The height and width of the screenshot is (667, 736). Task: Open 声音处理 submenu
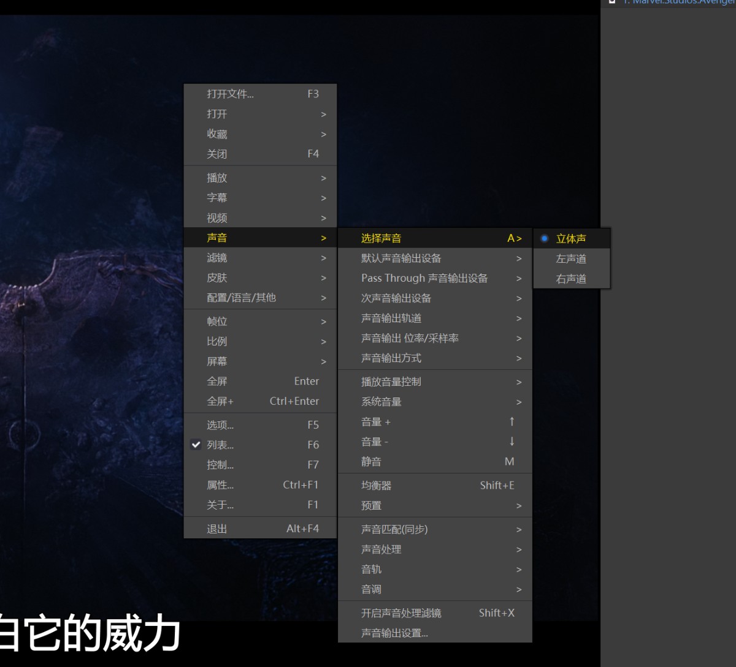click(435, 549)
